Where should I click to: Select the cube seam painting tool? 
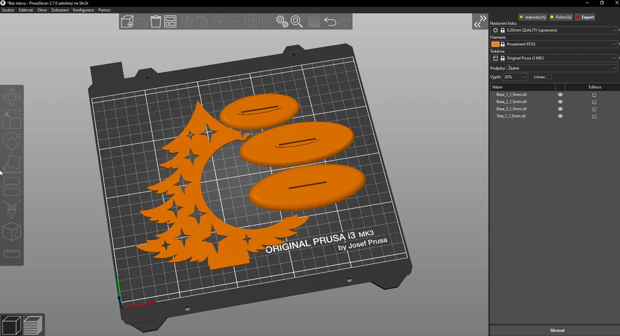point(12,232)
